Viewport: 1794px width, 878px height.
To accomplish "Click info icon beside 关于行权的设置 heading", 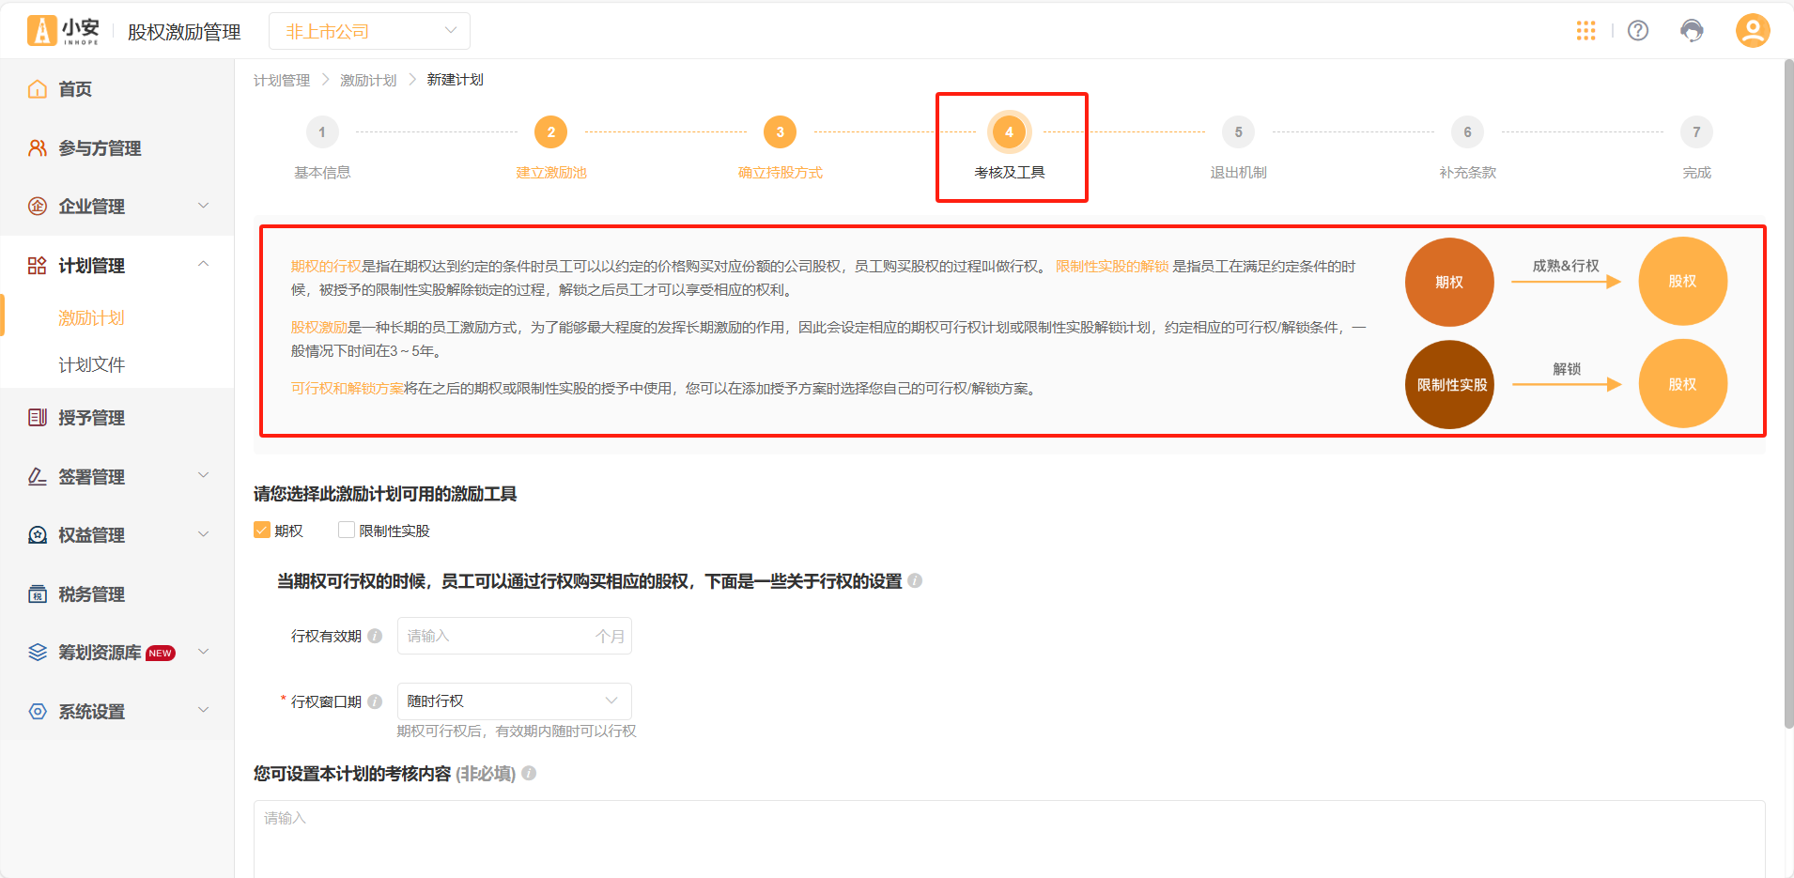I will tap(915, 581).
